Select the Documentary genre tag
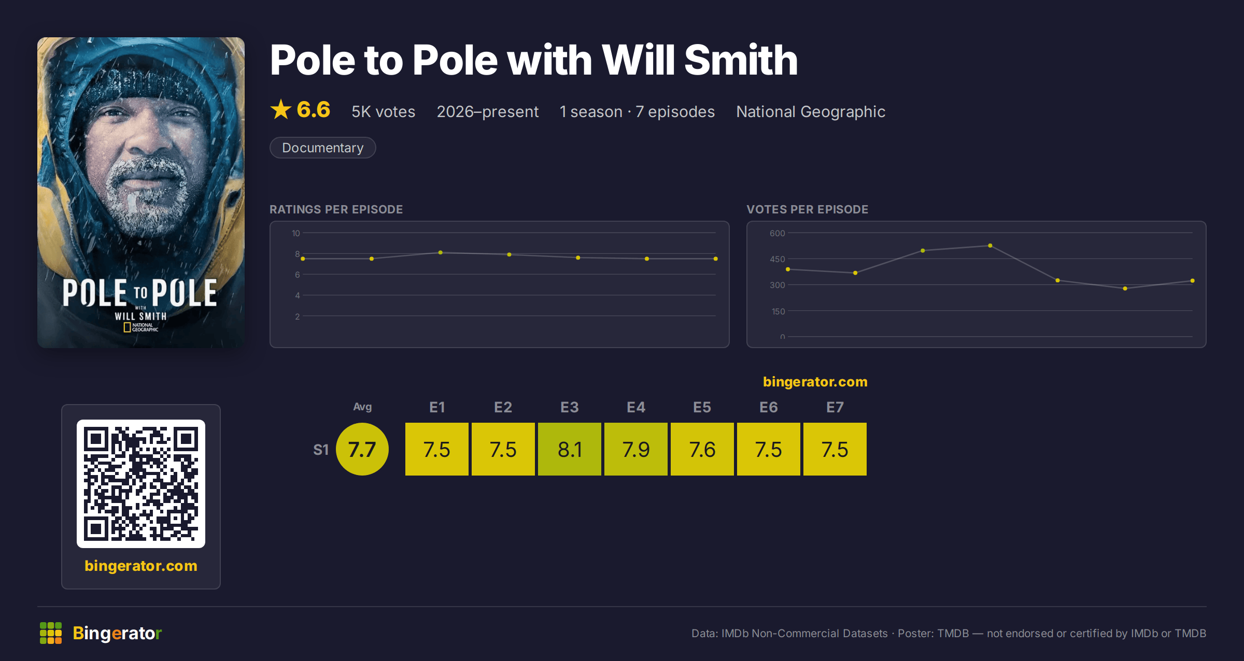 click(x=322, y=148)
